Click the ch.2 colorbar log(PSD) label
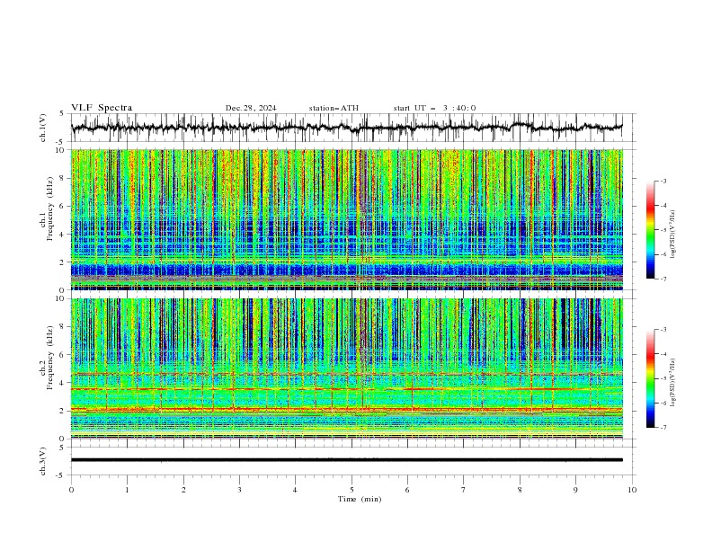Image resolution: width=712 pixels, height=550 pixels. pyautogui.click(x=673, y=383)
